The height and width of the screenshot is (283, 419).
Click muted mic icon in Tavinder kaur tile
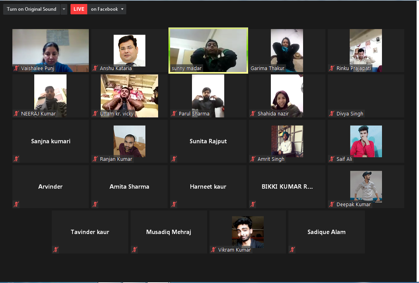(56, 250)
